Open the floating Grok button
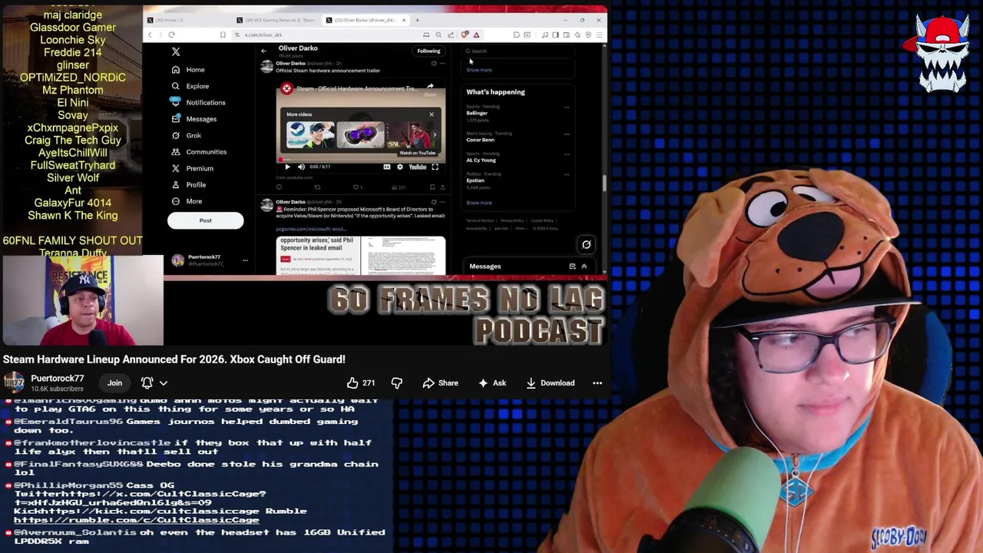This screenshot has width=983, height=553. (x=586, y=245)
